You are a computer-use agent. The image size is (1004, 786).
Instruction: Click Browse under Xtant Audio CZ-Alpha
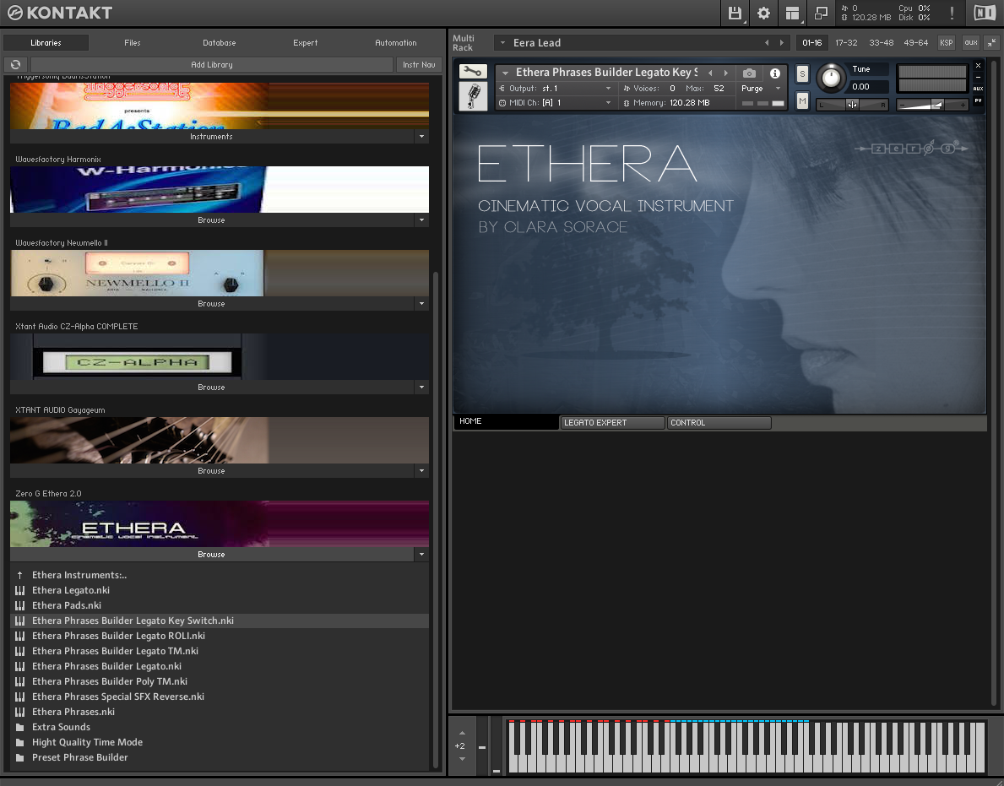coord(212,388)
